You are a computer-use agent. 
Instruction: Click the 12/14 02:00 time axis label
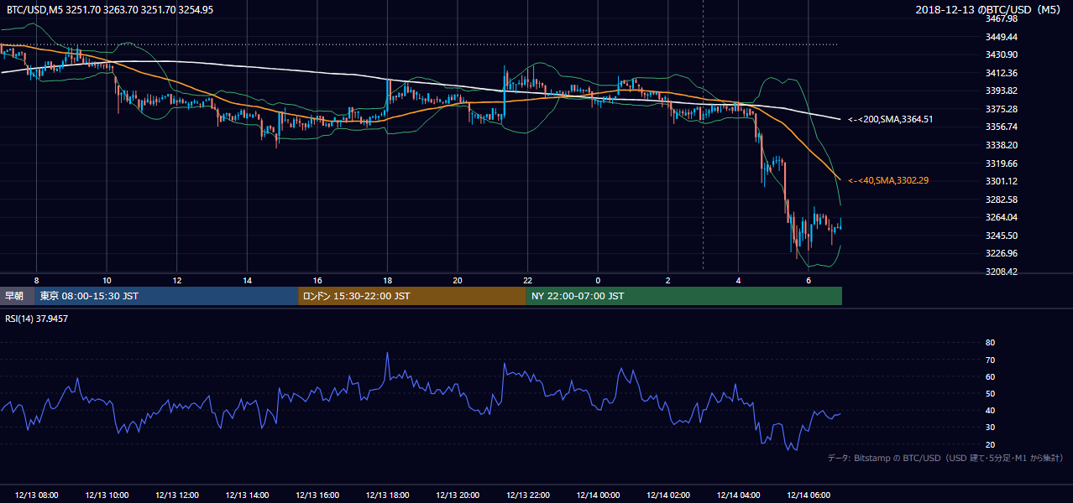(668, 495)
